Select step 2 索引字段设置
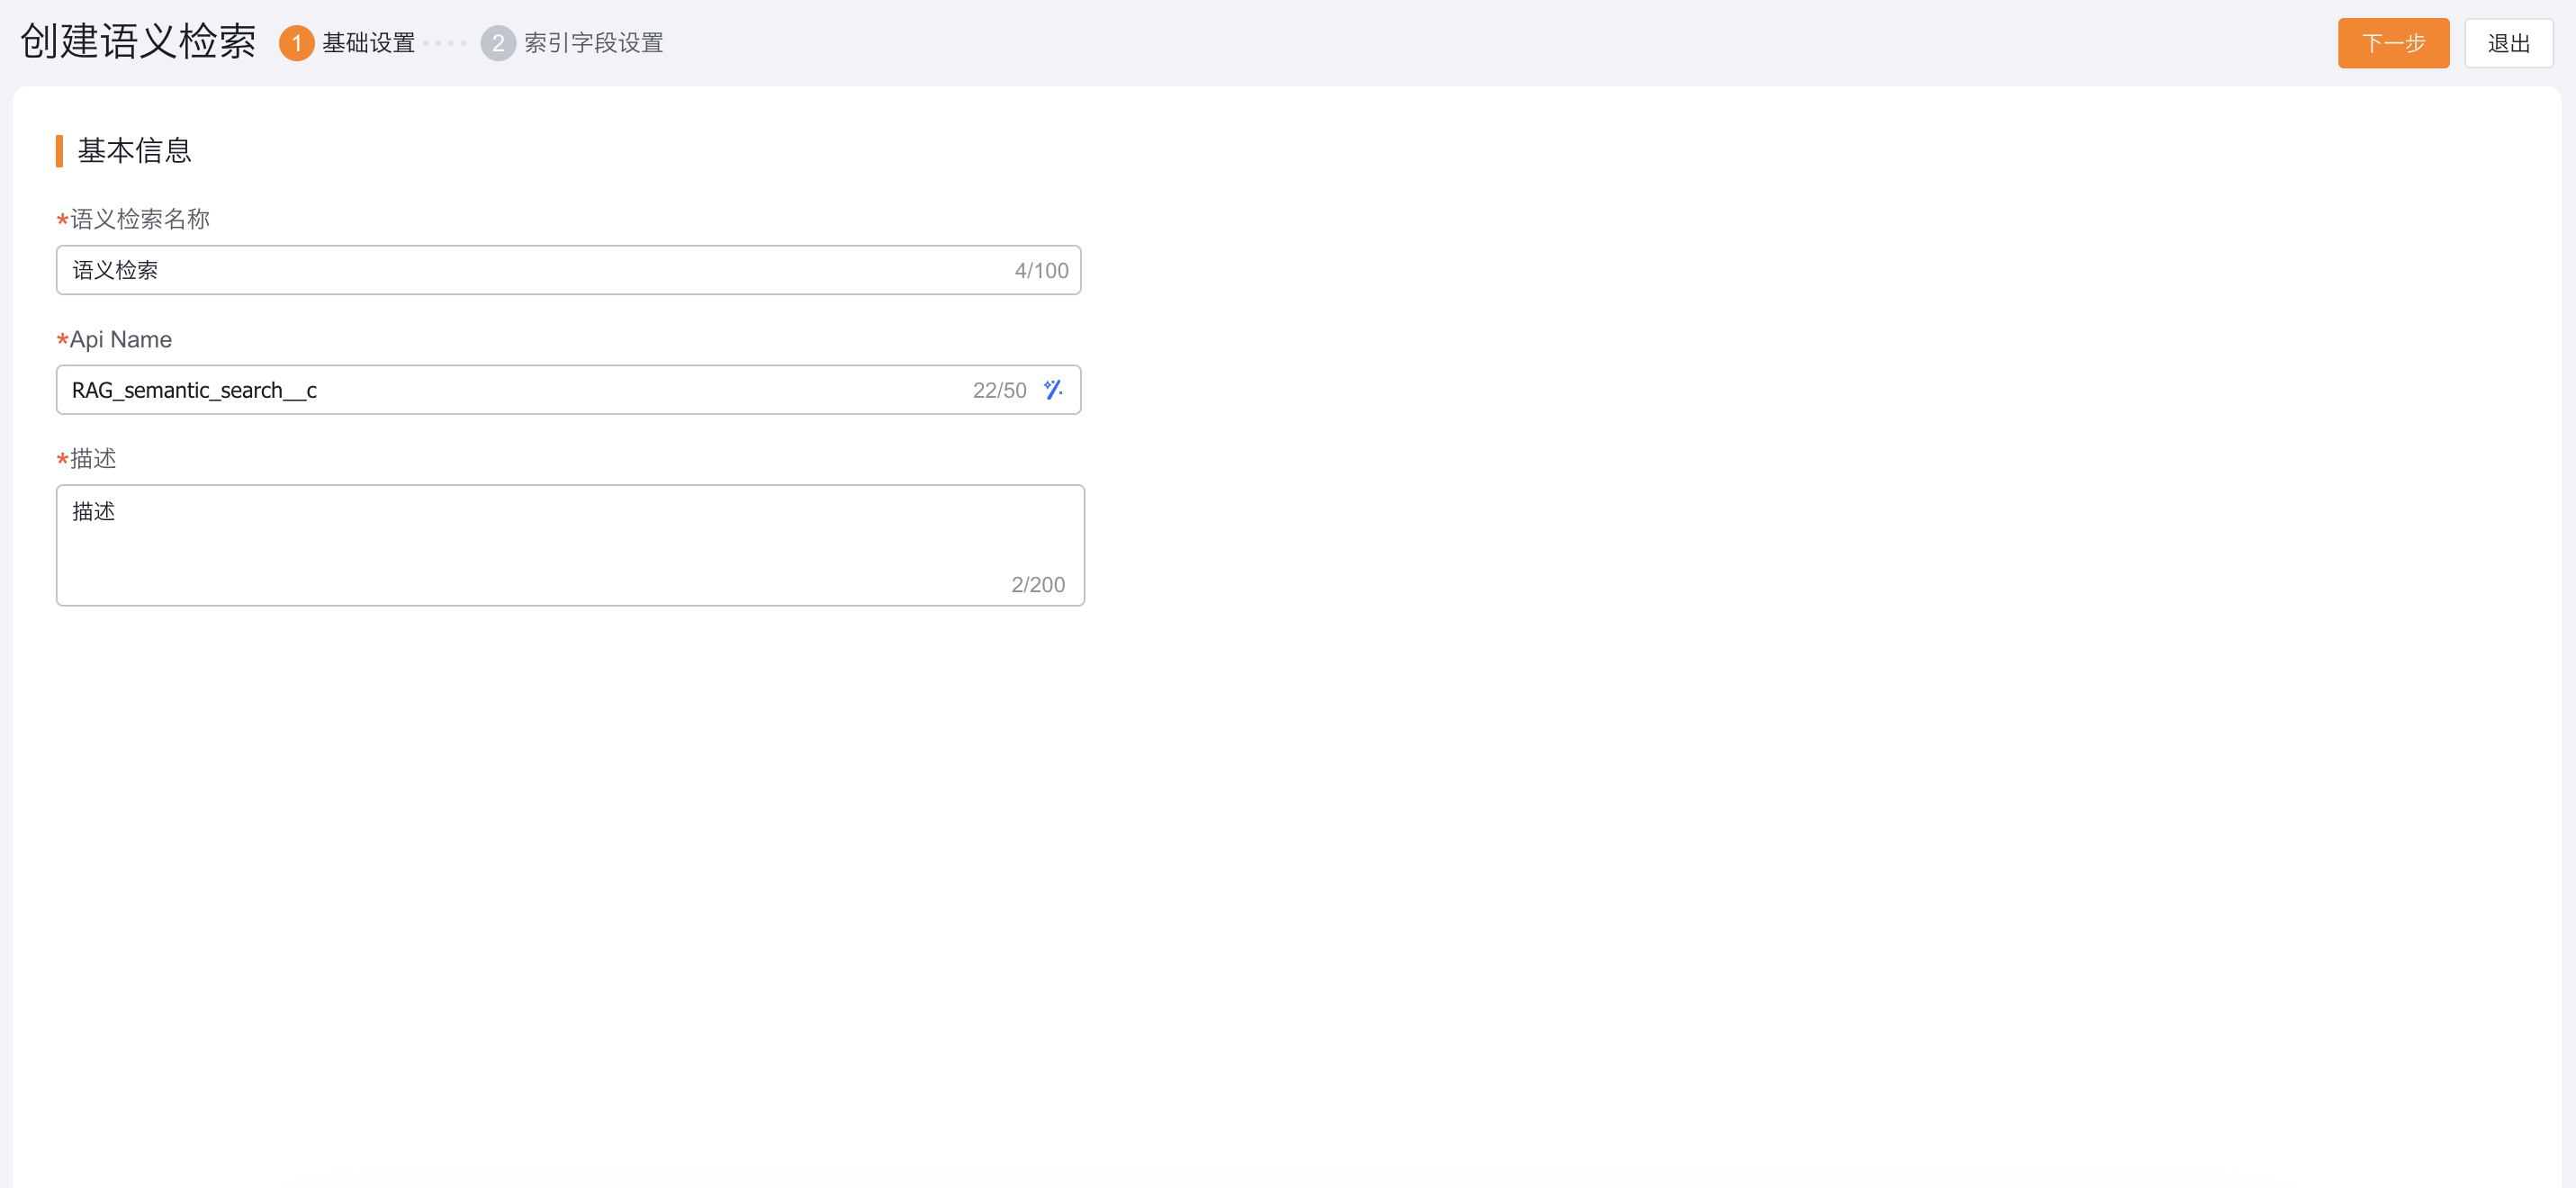 [x=572, y=43]
